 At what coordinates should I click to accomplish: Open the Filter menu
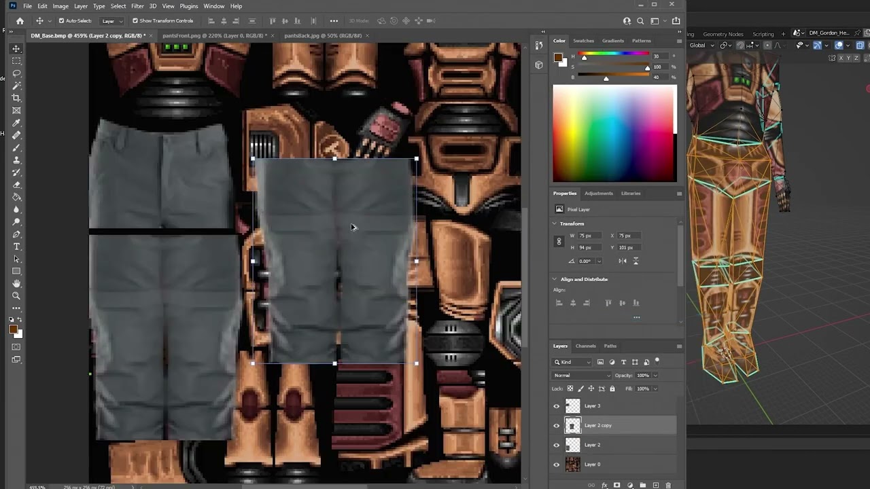point(137,6)
